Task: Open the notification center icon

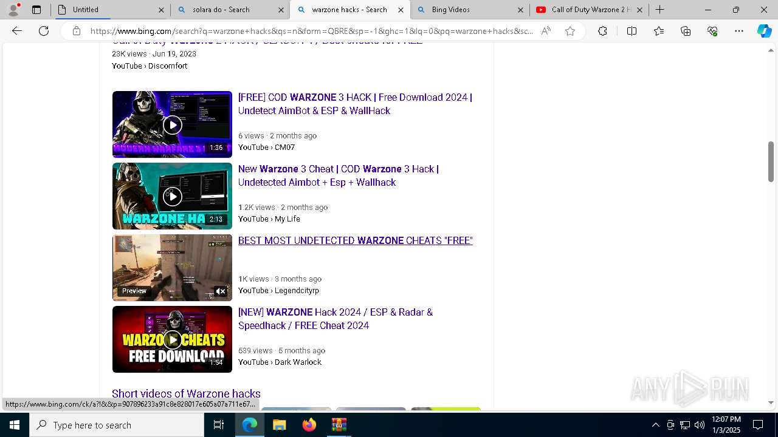Action: [758, 425]
